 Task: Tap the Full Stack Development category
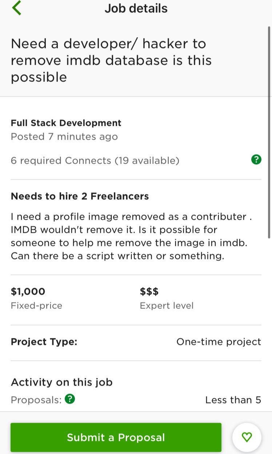click(x=66, y=123)
